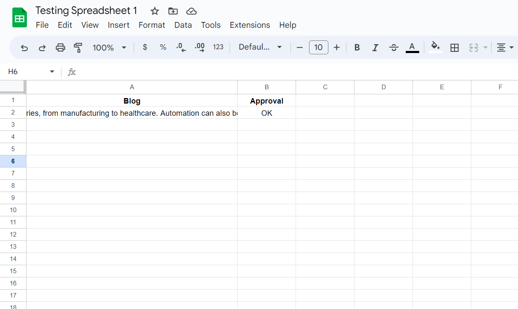Open the text color picker
518x309 pixels.
point(412,48)
